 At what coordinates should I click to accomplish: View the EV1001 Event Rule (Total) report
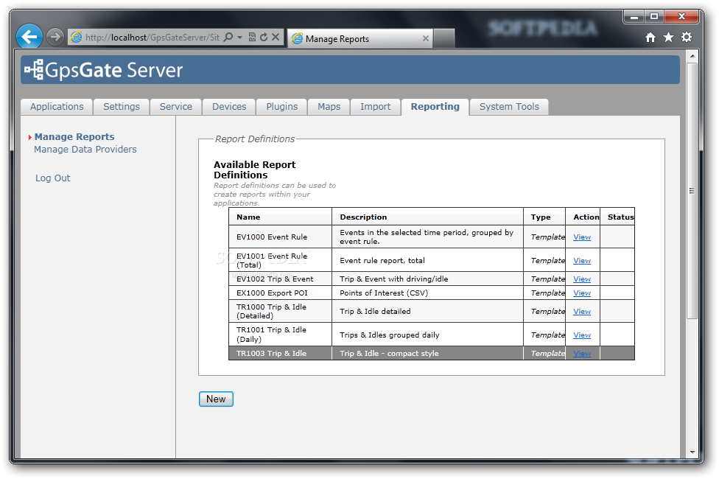pos(582,261)
